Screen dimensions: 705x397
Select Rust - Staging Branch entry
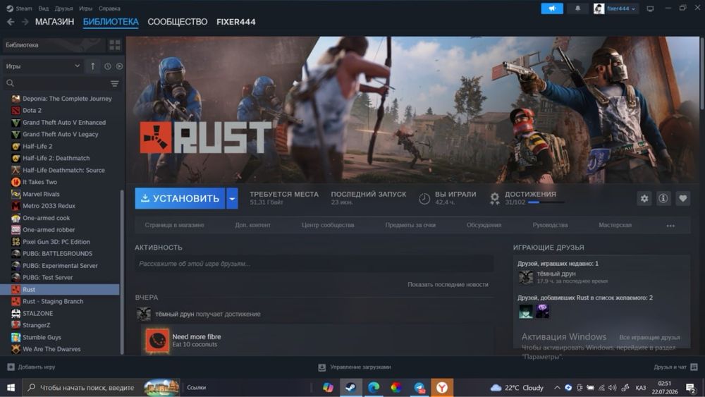[x=60, y=301]
